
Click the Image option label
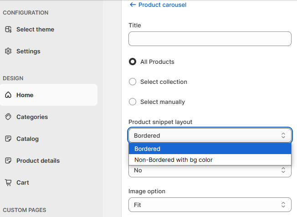point(147,191)
